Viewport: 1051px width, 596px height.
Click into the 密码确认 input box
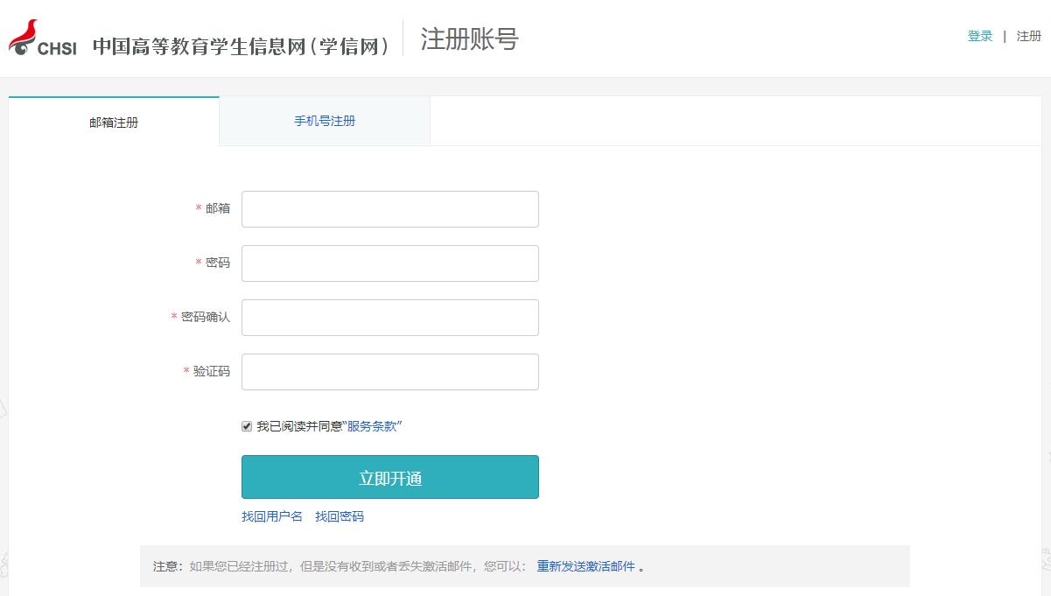(x=390, y=318)
